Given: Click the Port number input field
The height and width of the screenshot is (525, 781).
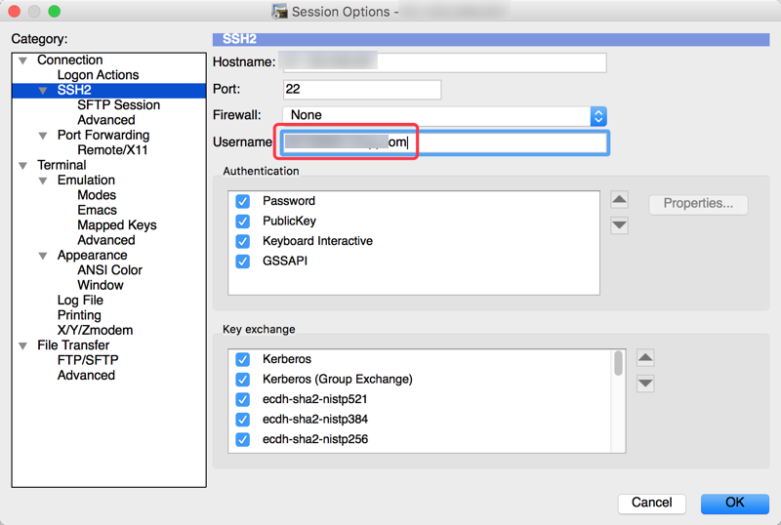Looking at the screenshot, I should (x=361, y=90).
